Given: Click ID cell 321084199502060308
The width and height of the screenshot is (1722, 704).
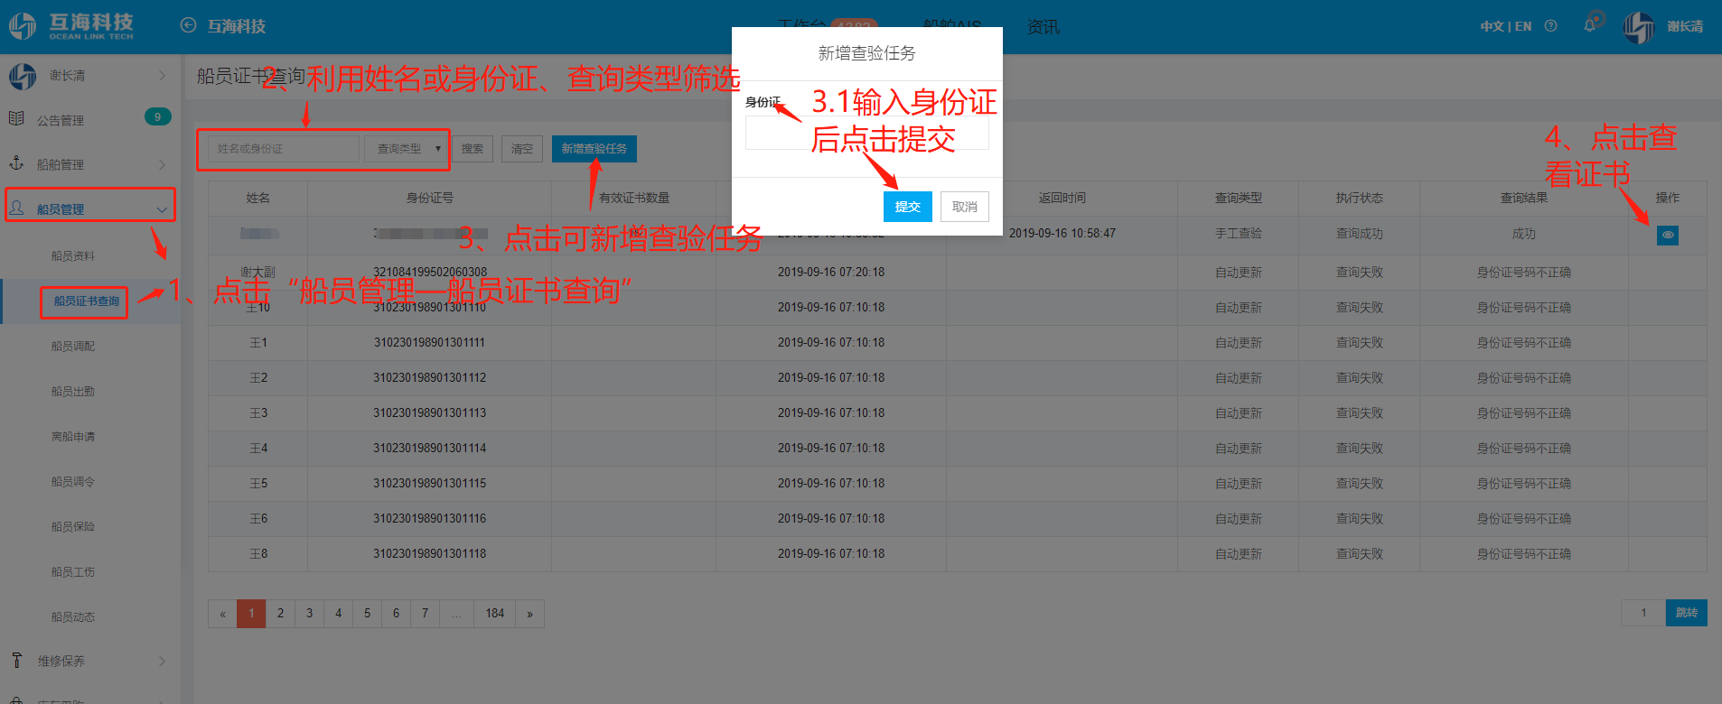Looking at the screenshot, I should point(430,273).
